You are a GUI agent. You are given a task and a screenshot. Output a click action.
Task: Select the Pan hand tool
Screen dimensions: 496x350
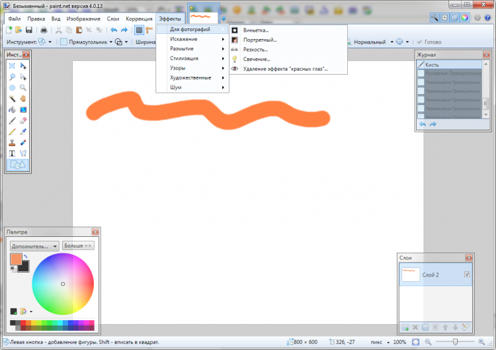coord(23,99)
